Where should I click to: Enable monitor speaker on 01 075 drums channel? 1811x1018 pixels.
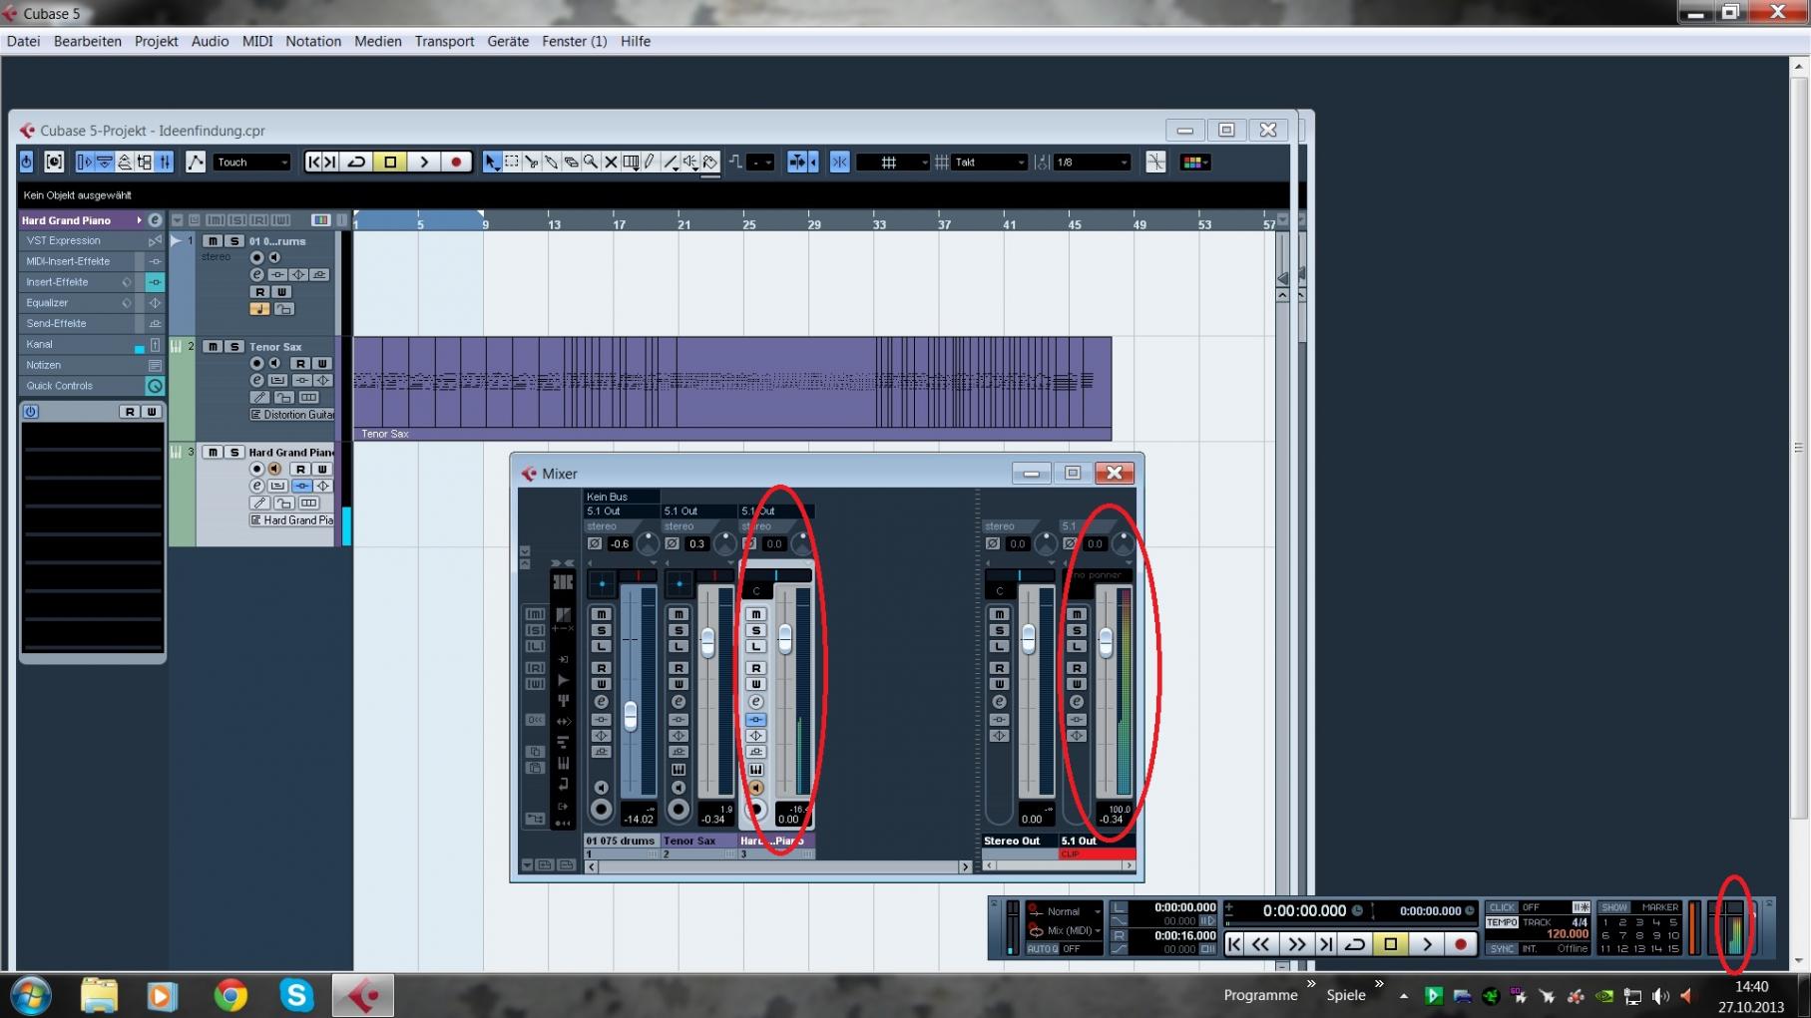point(601,788)
